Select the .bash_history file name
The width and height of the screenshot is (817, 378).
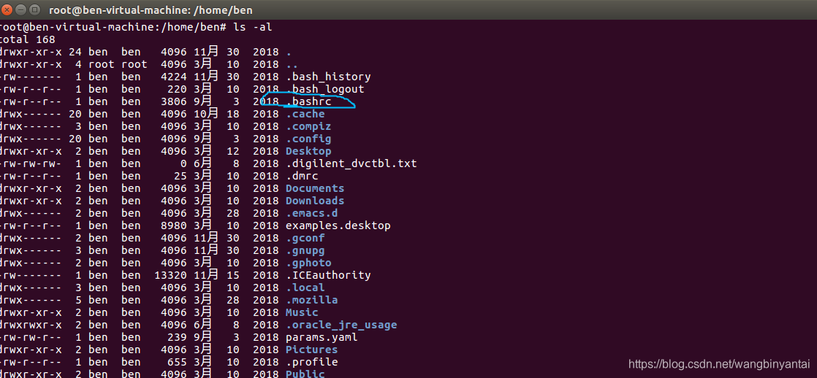click(328, 77)
